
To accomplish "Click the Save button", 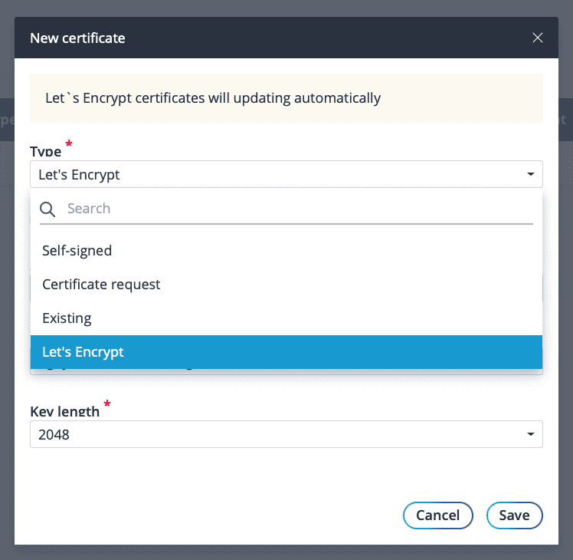I will pyautogui.click(x=514, y=516).
